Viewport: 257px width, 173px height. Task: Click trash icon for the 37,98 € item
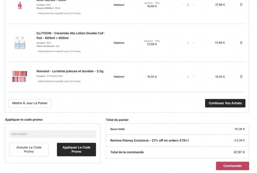pyautogui.click(x=241, y=5)
